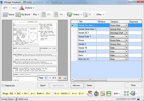Click the globe status icon in status bar

138,99
